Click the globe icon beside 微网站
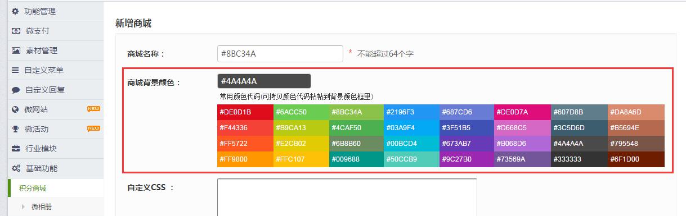Image resolution: width=686 pixels, height=216 pixels. click(15, 109)
